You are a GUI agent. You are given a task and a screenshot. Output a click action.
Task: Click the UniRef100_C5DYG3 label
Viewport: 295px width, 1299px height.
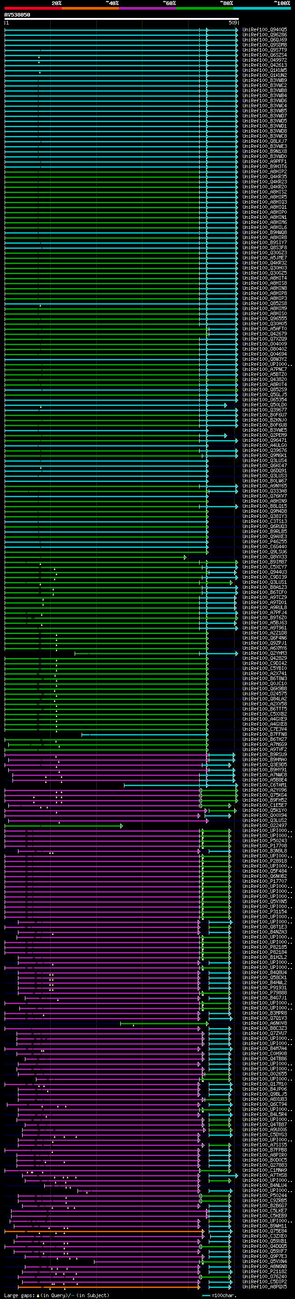click(x=265, y=1134)
